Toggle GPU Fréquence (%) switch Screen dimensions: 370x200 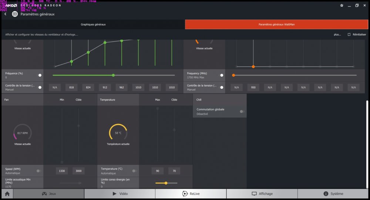click(x=39, y=75)
